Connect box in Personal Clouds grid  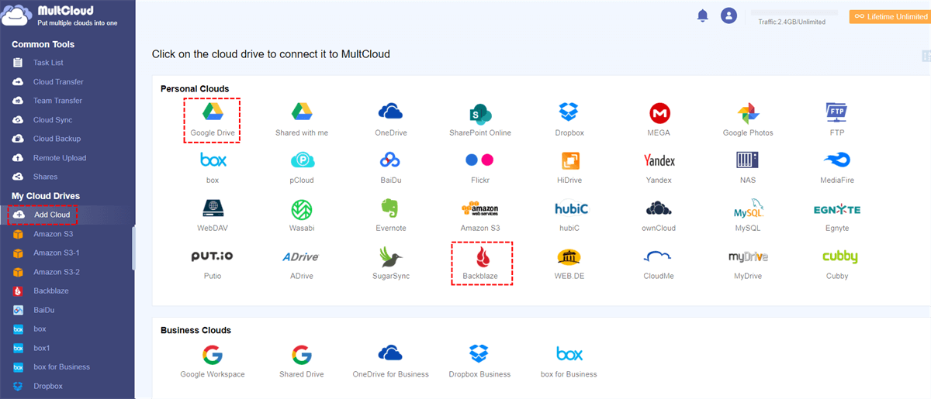pyautogui.click(x=212, y=167)
